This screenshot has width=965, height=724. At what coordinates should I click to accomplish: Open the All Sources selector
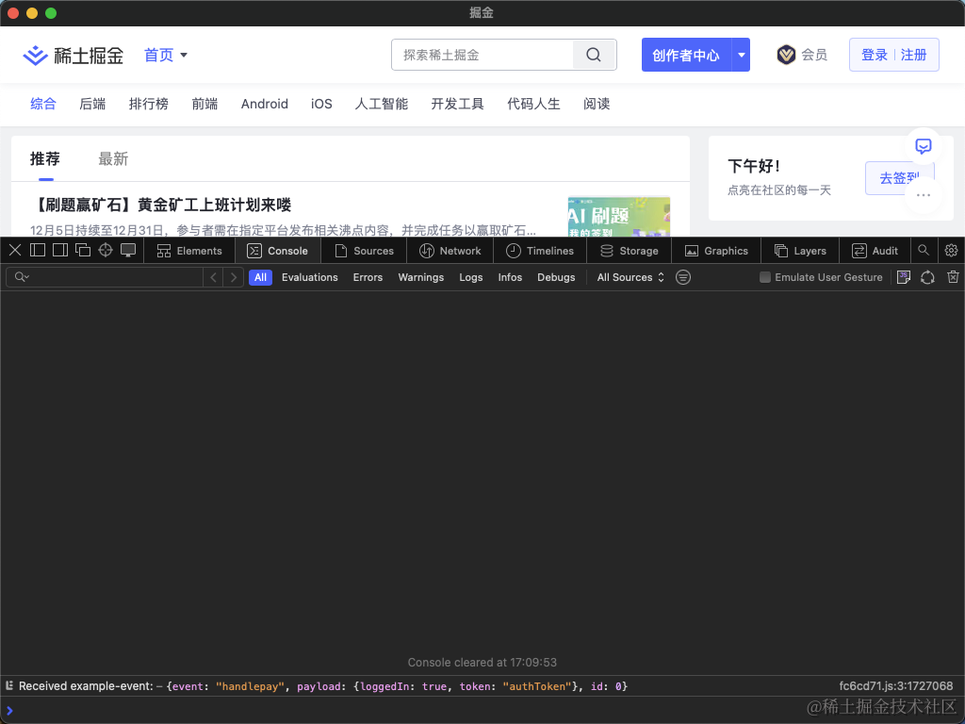[630, 277]
